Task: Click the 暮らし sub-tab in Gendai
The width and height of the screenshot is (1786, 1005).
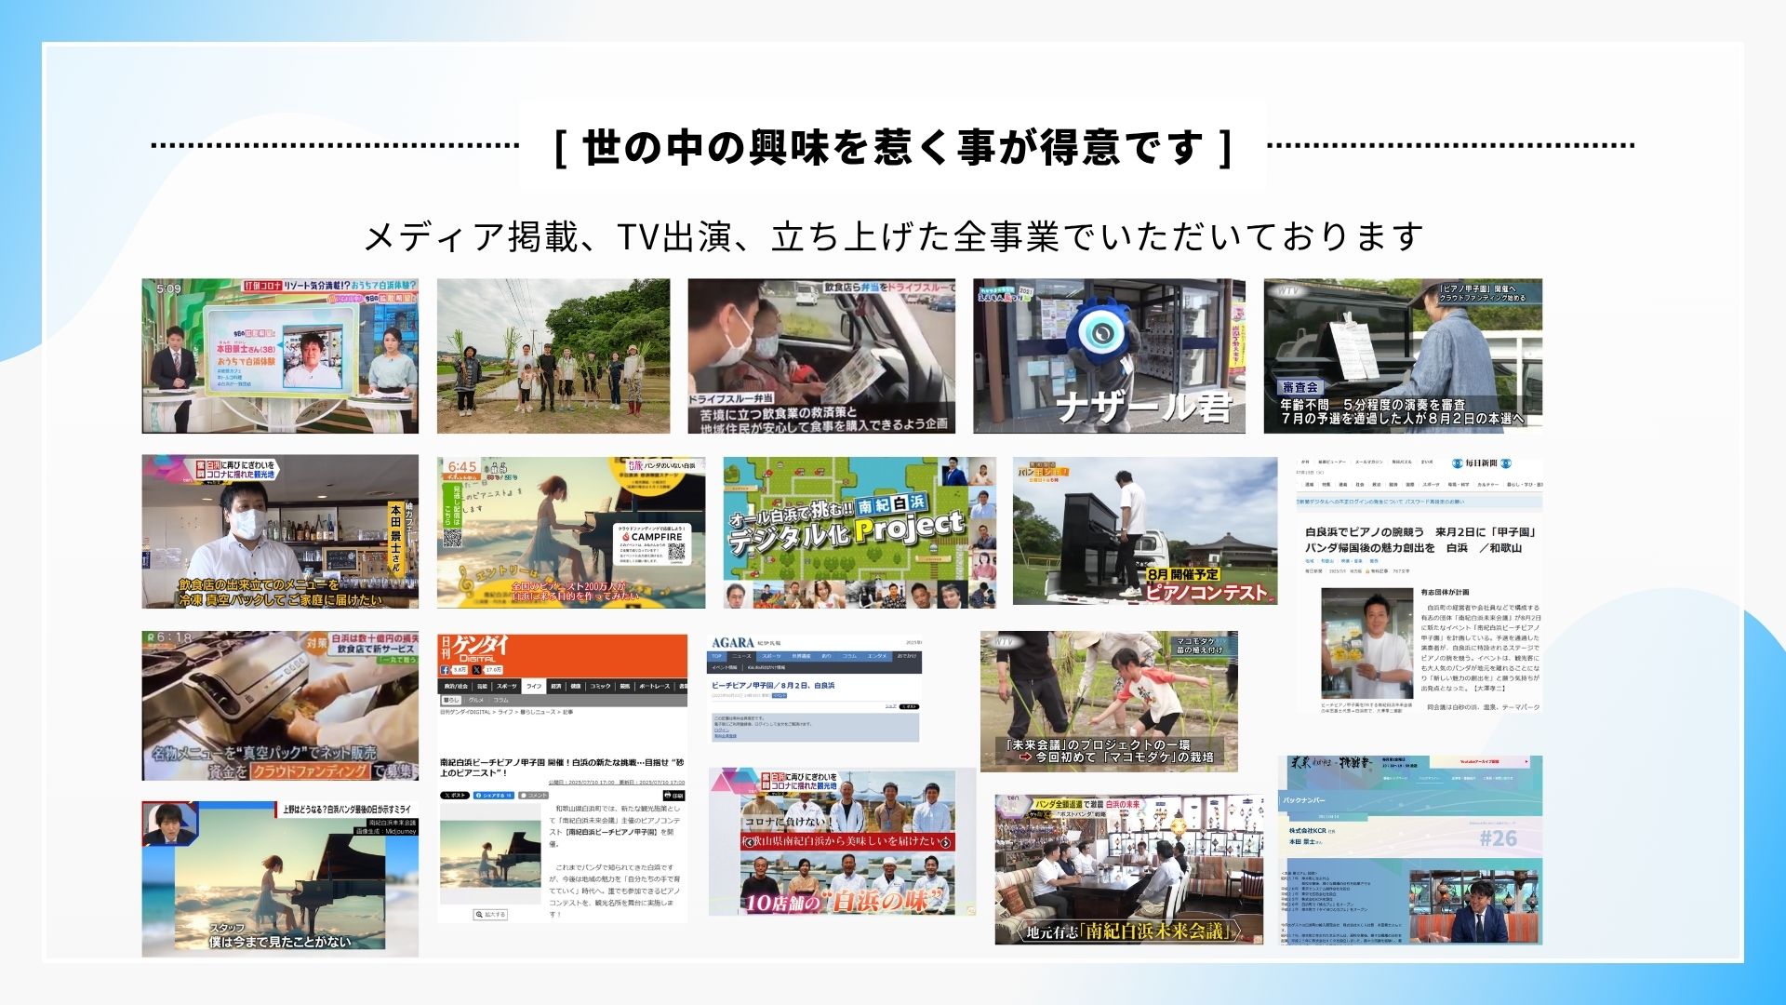Action: coord(451,700)
